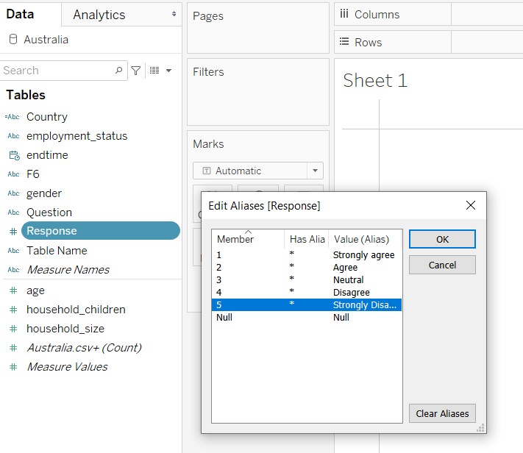The width and height of the screenshot is (523, 453).
Task: Focus the Search fields input box
Action: click(63, 71)
